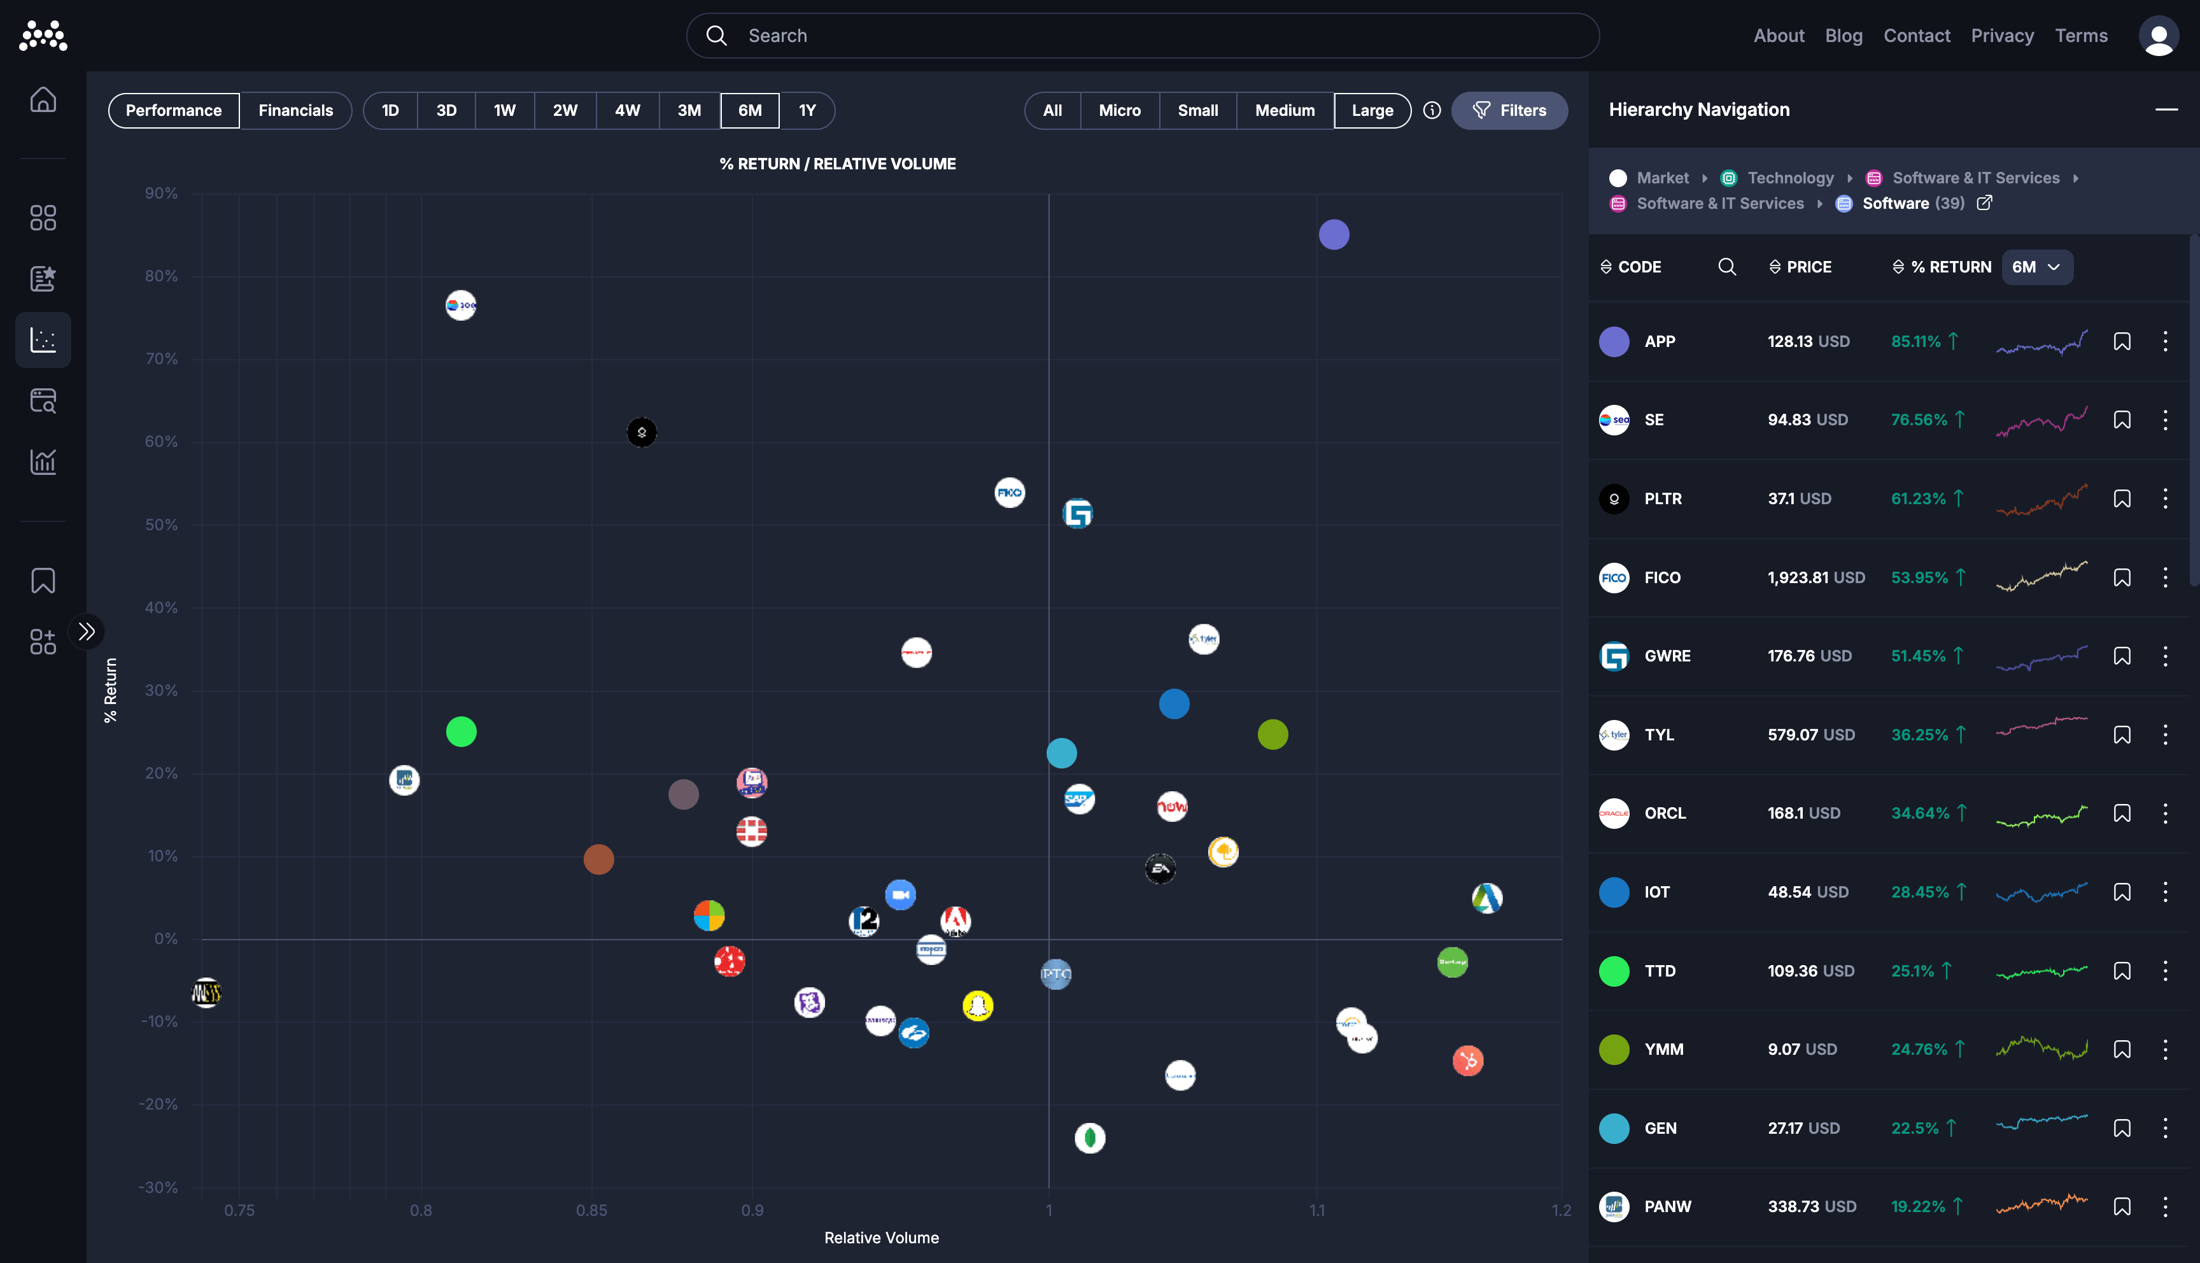Click the app logo in the top-left
The image size is (2200, 1263).
(x=43, y=36)
